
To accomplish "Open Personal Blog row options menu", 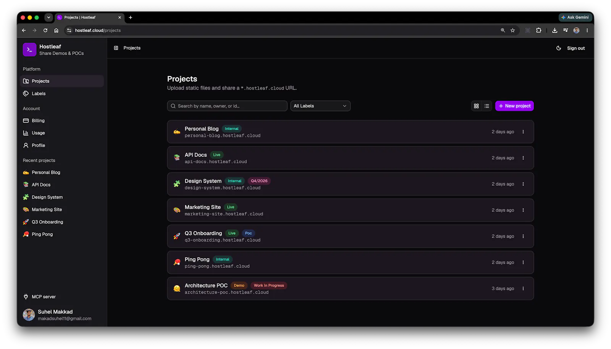I will tap(523, 132).
